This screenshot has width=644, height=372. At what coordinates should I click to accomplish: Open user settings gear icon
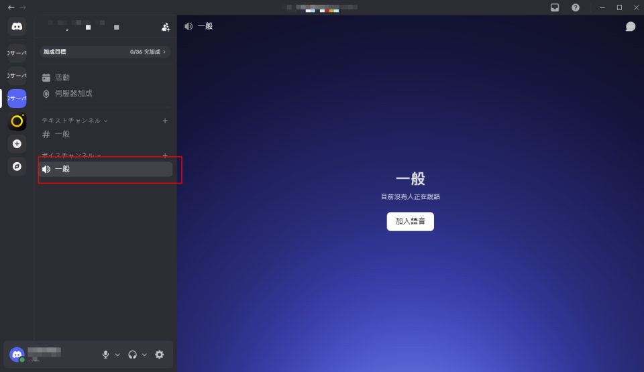click(159, 355)
